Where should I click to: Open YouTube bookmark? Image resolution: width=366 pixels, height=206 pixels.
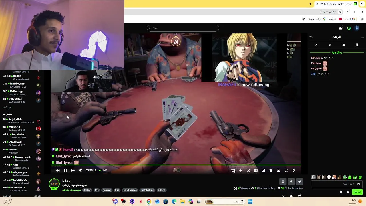pyautogui.click(x=335, y=19)
